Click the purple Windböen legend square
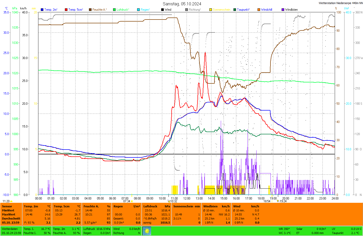This screenshot has width=363, height=236. coord(283,10)
